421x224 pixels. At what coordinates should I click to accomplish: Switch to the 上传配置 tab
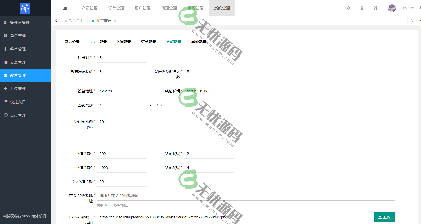[x=124, y=42]
